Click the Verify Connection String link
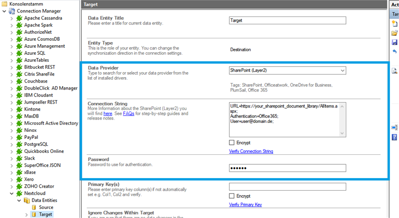 click(251, 151)
